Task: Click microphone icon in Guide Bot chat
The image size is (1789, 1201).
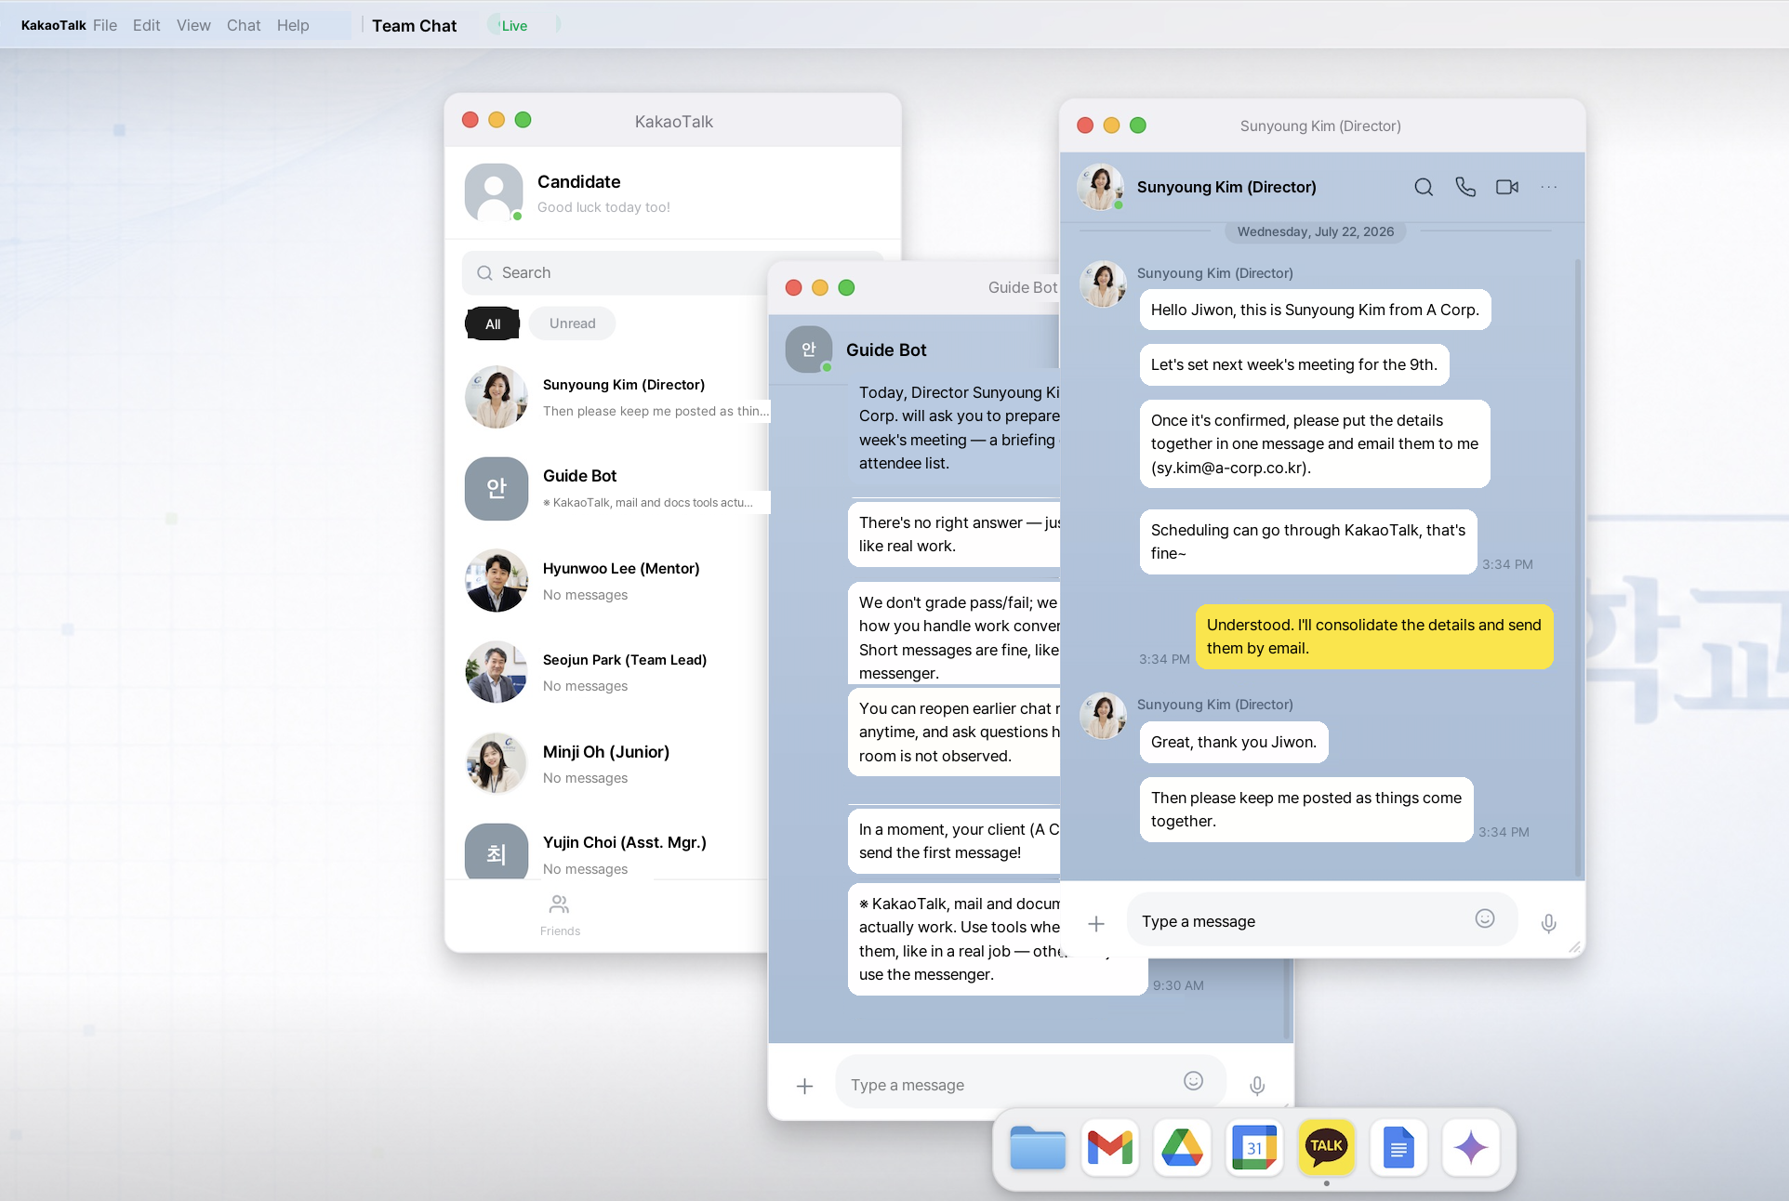Action: coord(1257,1086)
